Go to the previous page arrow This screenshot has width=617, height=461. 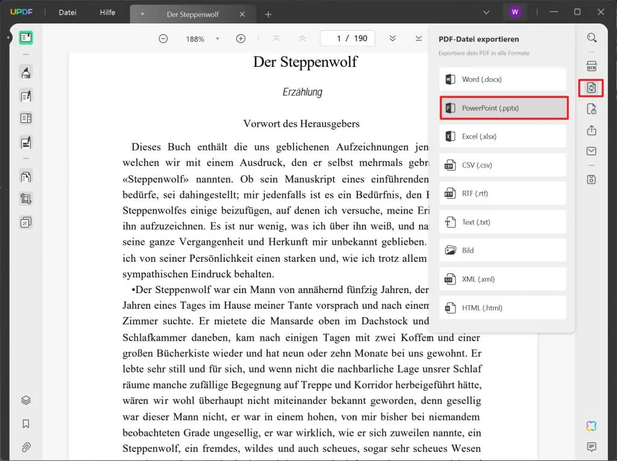[x=302, y=39]
